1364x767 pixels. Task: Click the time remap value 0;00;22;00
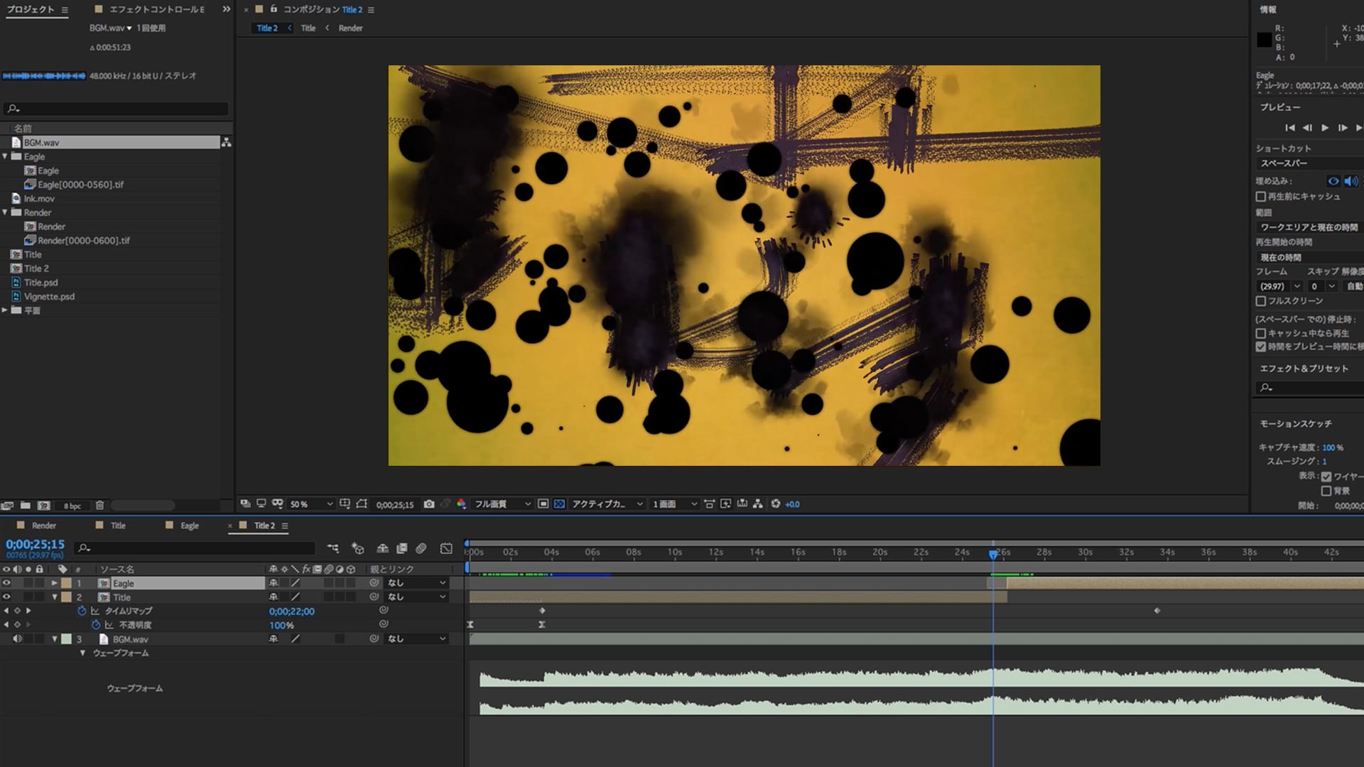click(x=291, y=611)
